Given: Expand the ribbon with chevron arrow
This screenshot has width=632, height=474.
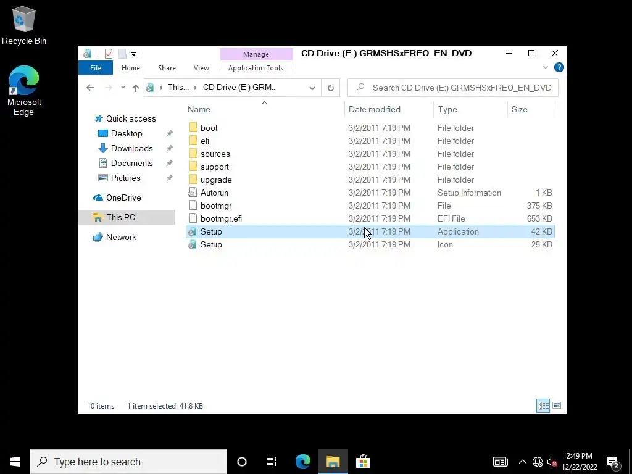Looking at the screenshot, I should coord(546,68).
